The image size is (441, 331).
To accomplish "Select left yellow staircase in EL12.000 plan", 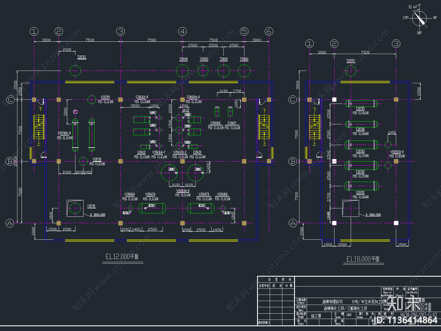I will (x=39, y=127).
